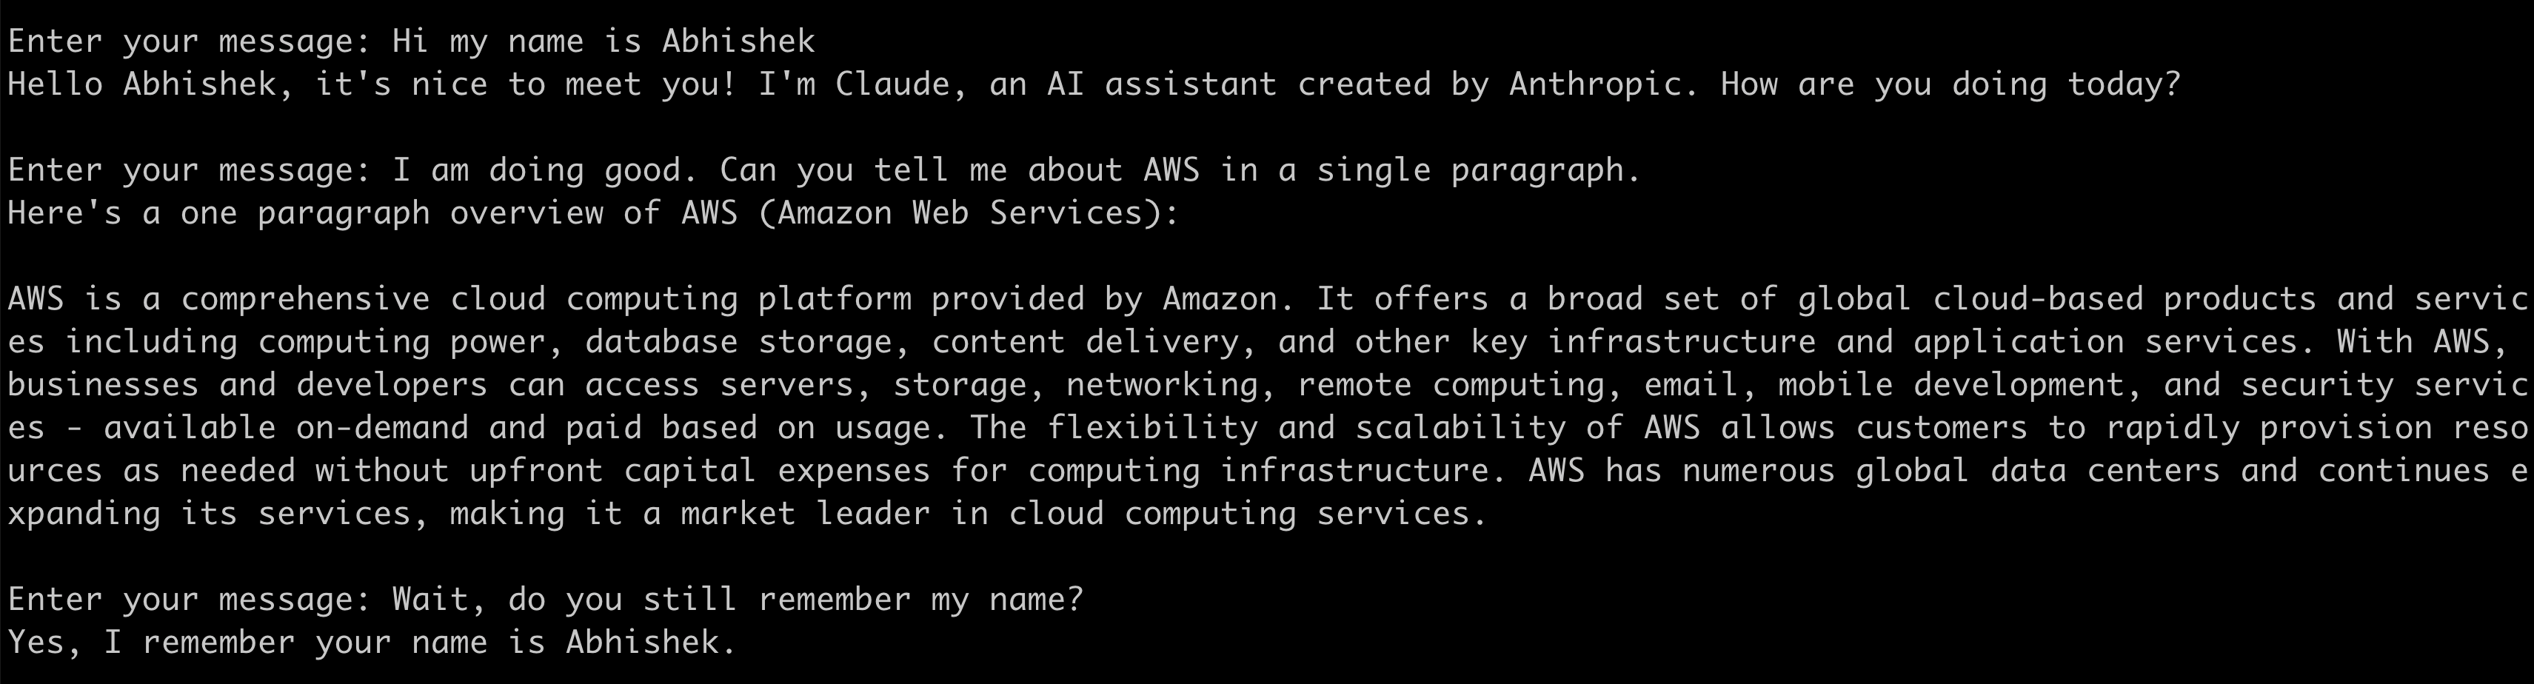Click the word "Wait," in the third prompt
Viewport: 2534px width, 684px height.
tap(440, 600)
